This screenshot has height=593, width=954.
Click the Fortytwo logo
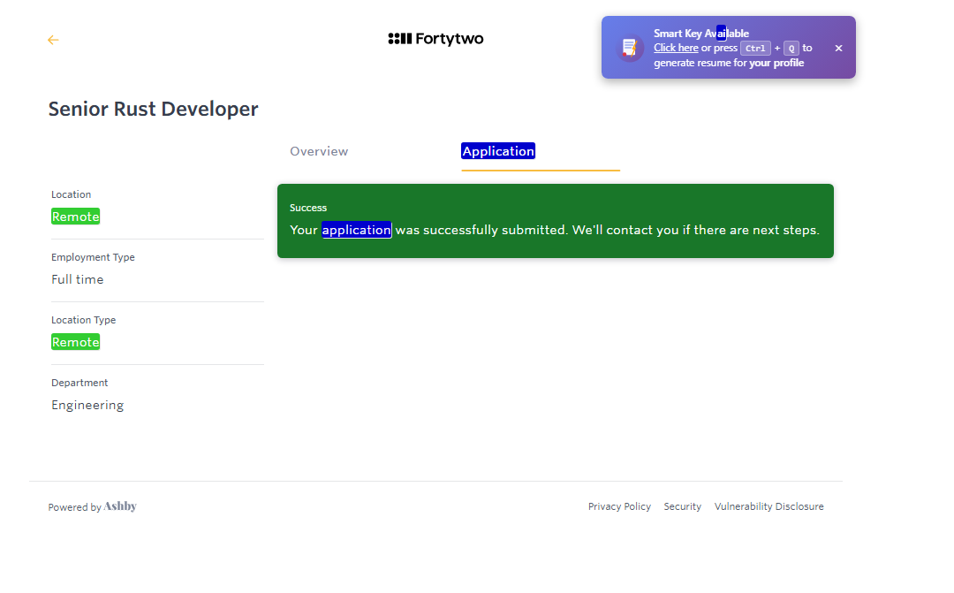(x=435, y=39)
